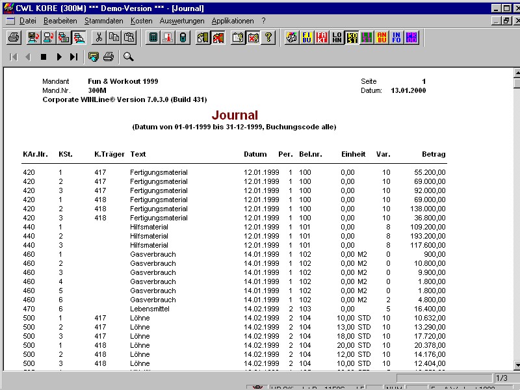Open the LOHN module
Viewport: 520px width, 390px height.
coord(337,38)
